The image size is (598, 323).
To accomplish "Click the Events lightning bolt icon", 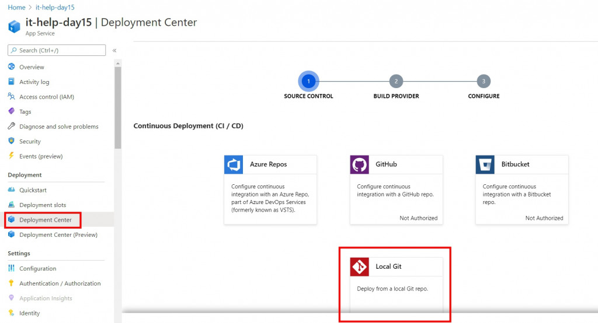I will (12, 156).
